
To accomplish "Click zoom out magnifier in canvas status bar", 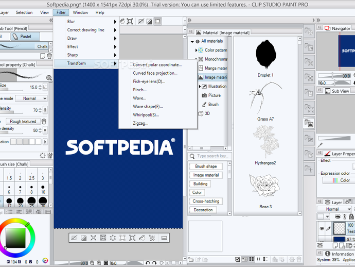I will pyautogui.click(x=92, y=263).
